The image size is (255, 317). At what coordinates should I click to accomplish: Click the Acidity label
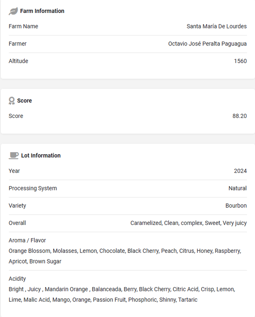(x=17, y=279)
